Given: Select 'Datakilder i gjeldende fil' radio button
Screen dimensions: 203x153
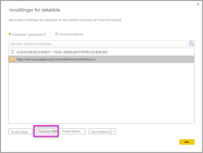Looking at the screenshot, I should (10, 34).
